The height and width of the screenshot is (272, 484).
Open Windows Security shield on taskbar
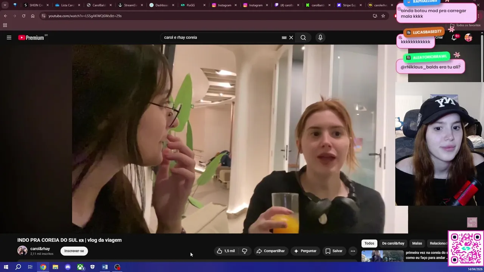[93, 267]
